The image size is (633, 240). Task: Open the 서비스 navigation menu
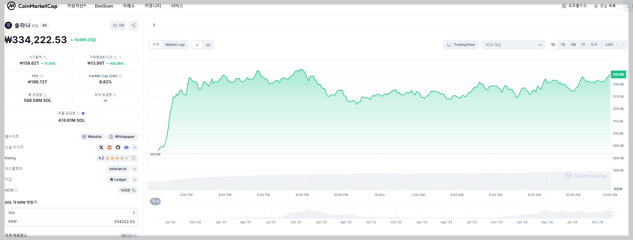coord(177,6)
